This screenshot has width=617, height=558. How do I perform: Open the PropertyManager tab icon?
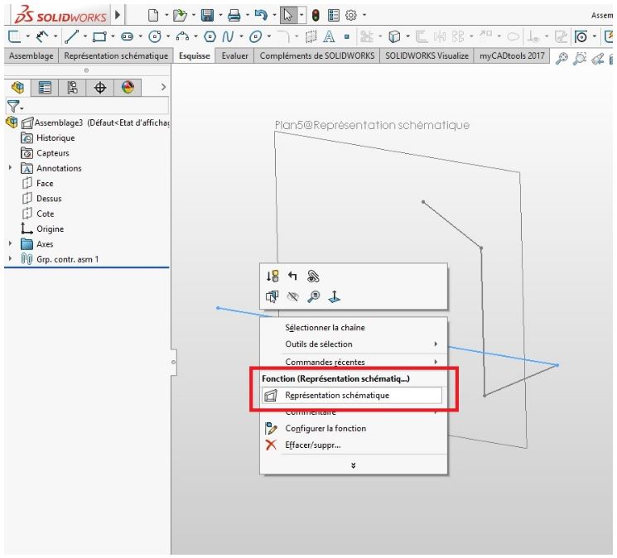pyautogui.click(x=45, y=87)
